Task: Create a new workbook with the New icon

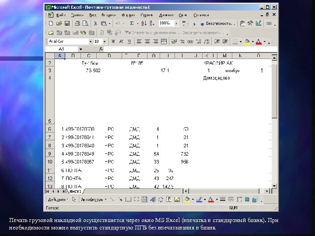Action: pos(51,24)
